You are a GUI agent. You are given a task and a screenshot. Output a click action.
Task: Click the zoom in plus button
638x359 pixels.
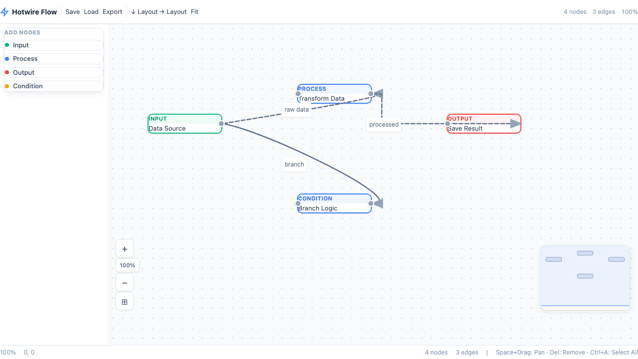pyautogui.click(x=125, y=249)
